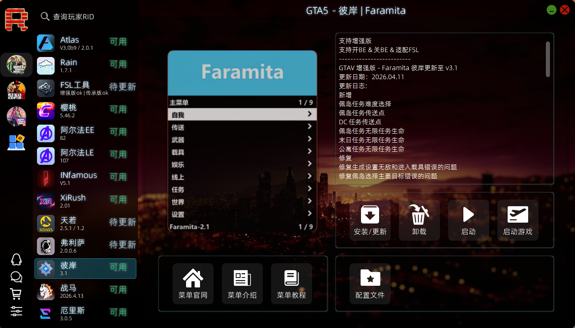The width and height of the screenshot is (575, 328).
Task: Click the red R app logo
Action: point(16,19)
